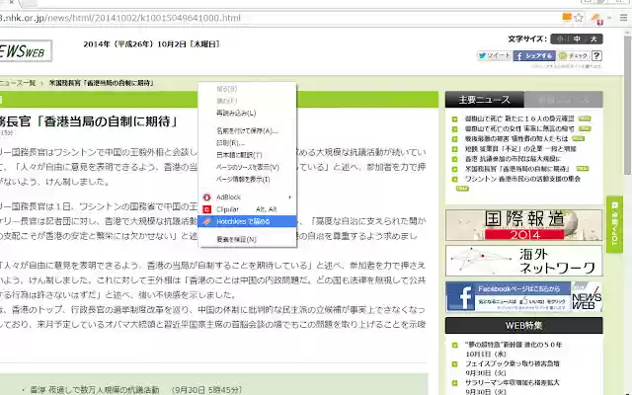632x395 pixels.
Task: Click the article headline 香港当局の自制に期待
Action: [90, 121]
